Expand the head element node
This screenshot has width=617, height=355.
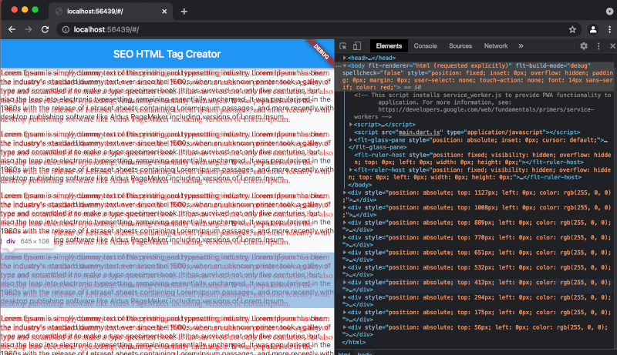pos(344,58)
